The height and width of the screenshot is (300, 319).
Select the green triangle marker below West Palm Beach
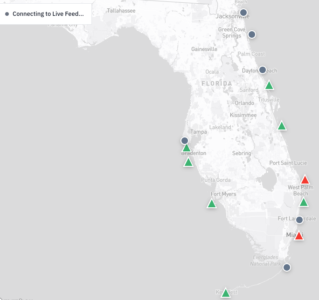(304, 203)
